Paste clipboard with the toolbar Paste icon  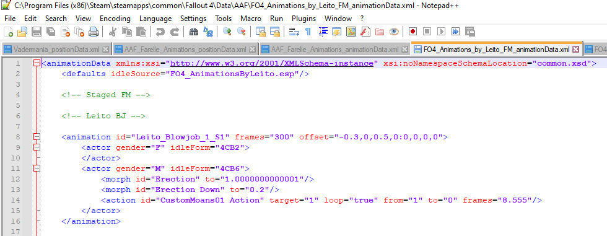click(141, 32)
